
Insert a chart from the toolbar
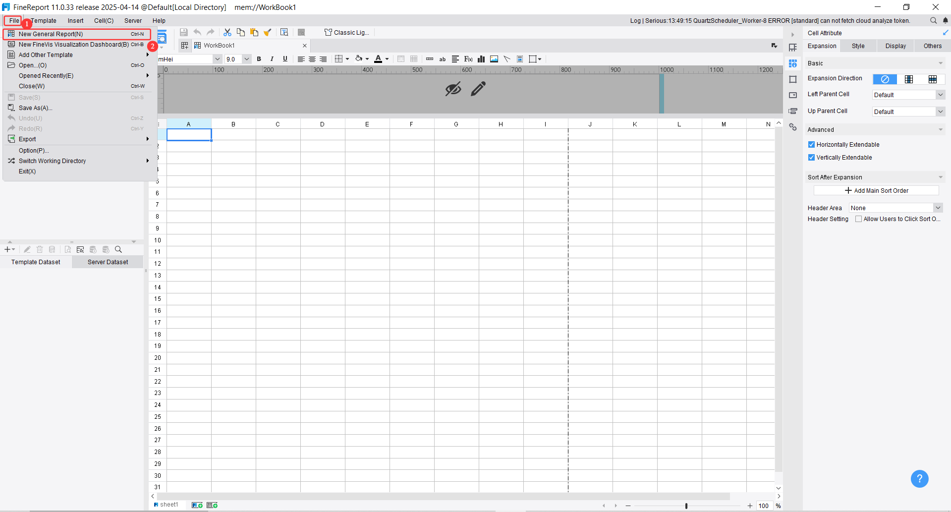481,59
